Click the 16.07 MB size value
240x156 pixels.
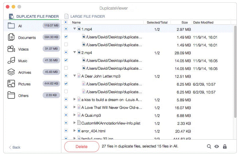(183, 108)
